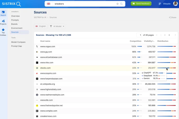The width and height of the screenshot is (179, 119).
Task: Jump to first page arrow
Action: pyautogui.click(x=157, y=35)
